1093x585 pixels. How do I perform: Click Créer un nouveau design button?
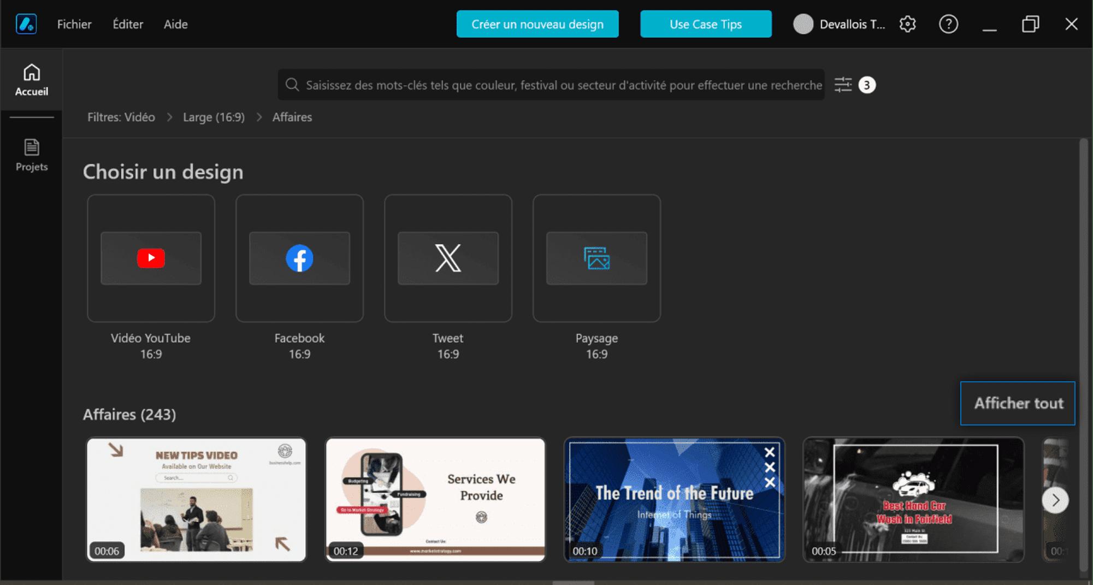[x=537, y=24]
